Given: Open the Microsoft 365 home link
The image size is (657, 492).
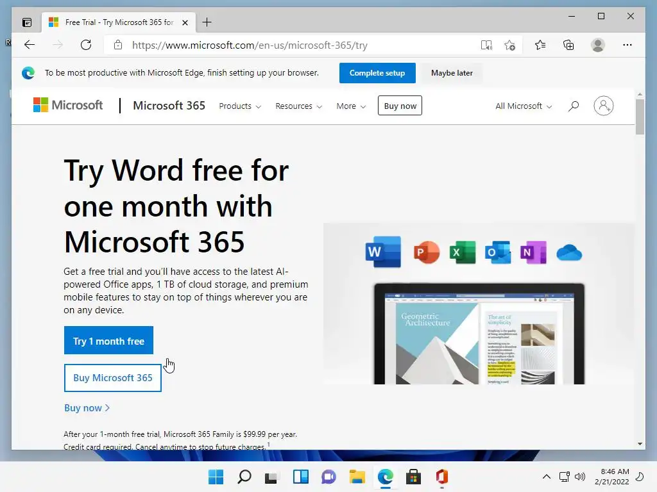Looking at the screenshot, I should click(x=169, y=106).
